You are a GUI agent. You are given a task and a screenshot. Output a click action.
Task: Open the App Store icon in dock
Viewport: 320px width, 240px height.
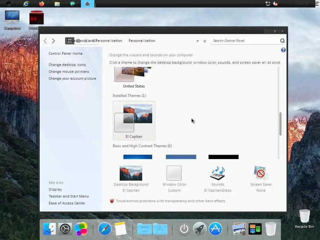click(215, 229)
